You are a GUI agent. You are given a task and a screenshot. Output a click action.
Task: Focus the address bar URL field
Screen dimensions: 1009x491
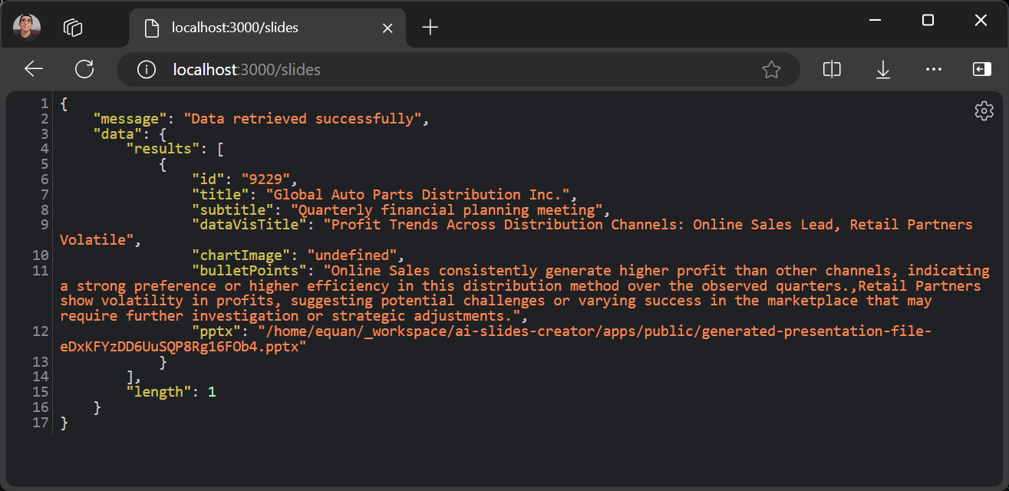(460, 70)
